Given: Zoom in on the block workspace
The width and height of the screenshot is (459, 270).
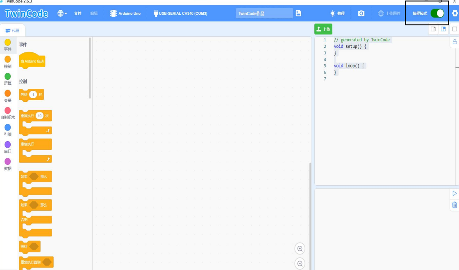Looking at the screenshot, I should [300, 249].
